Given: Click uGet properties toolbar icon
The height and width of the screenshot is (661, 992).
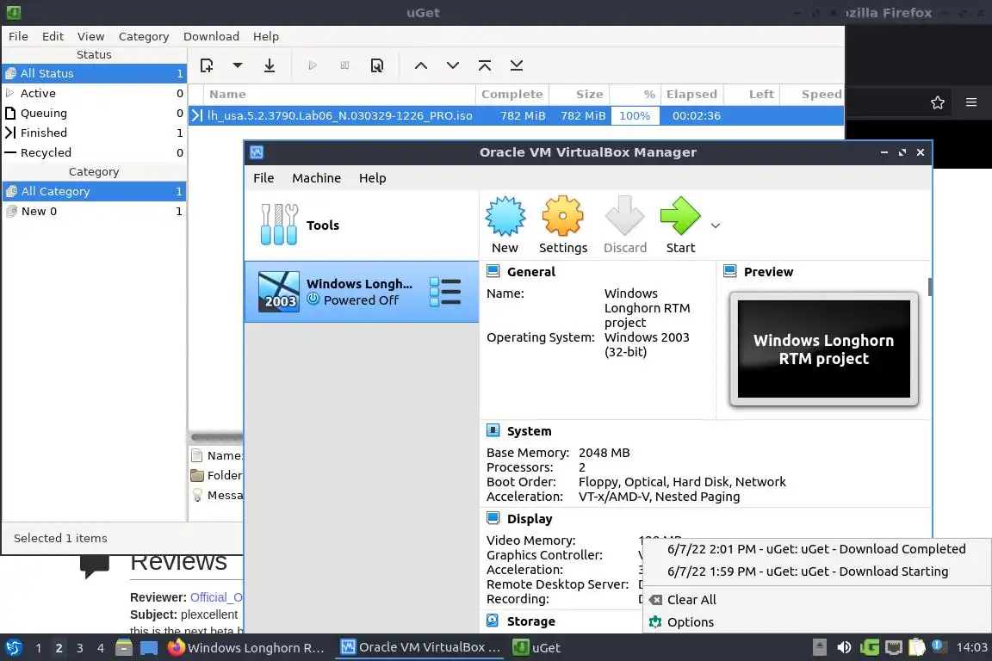Looking at the screenshot, I should click(x=377, y=65).
